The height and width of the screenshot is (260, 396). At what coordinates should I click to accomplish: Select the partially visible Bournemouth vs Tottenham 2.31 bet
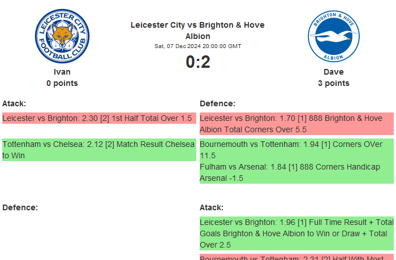(296, 257)
